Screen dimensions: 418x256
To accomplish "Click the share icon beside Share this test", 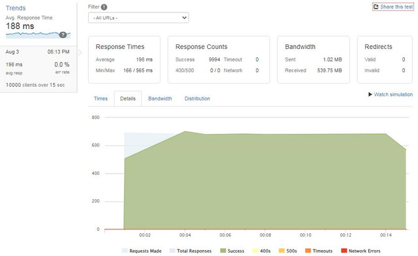I will coord(376,7).
